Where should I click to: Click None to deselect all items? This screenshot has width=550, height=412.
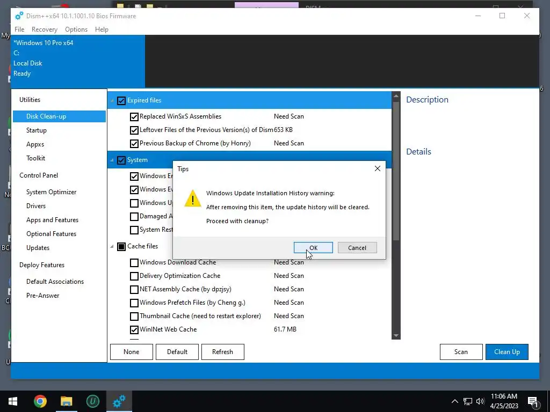[x=131, y=352]
